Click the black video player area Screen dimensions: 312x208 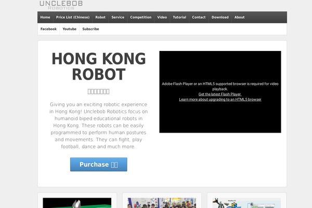220,92
